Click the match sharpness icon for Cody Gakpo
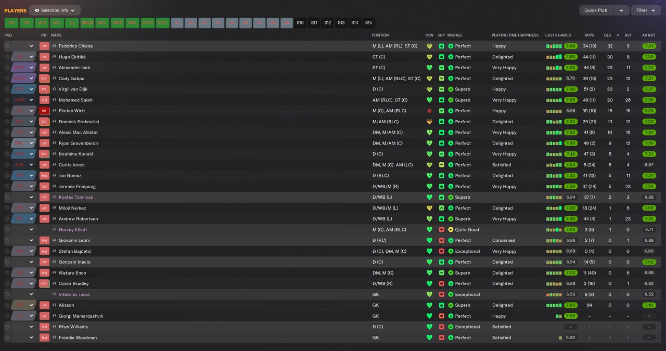666x351 pixels. 441,79
